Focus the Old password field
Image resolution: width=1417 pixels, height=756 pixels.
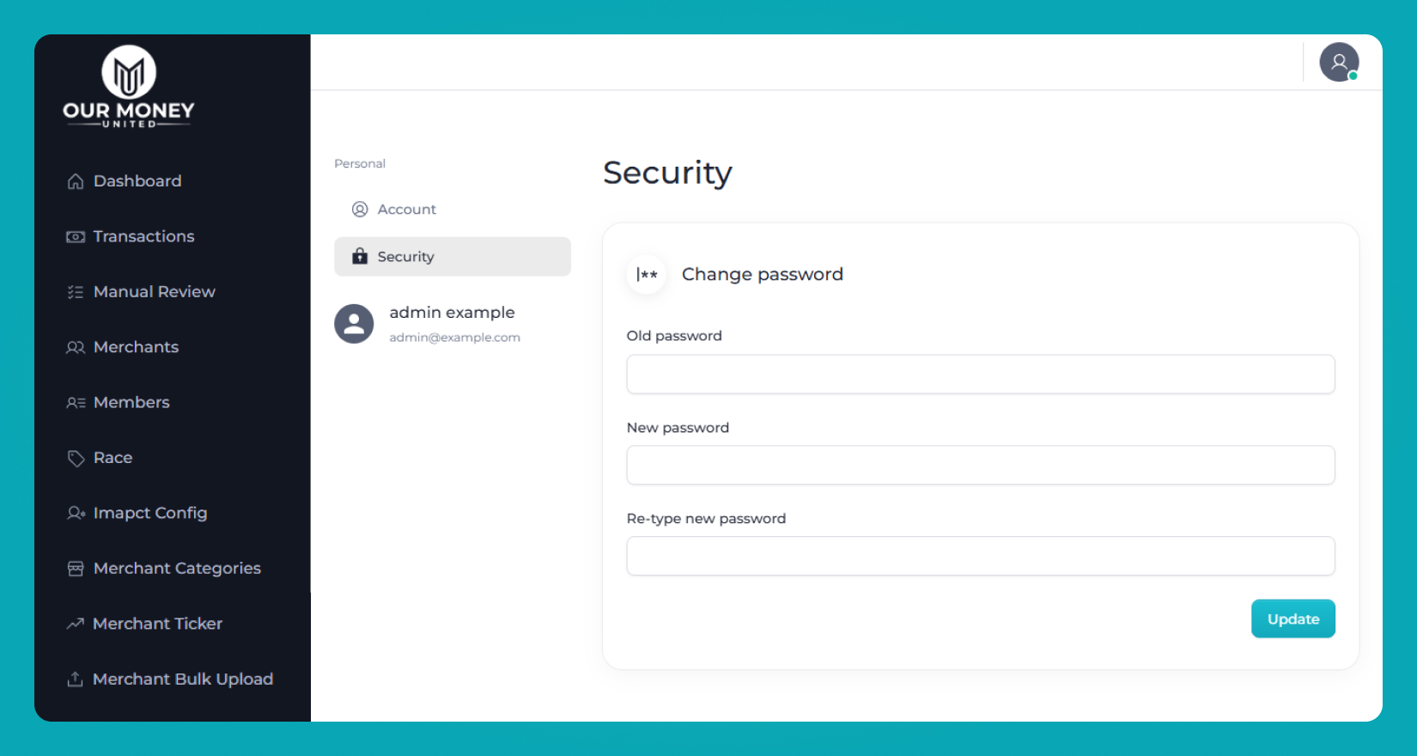[x=980, y=375]
